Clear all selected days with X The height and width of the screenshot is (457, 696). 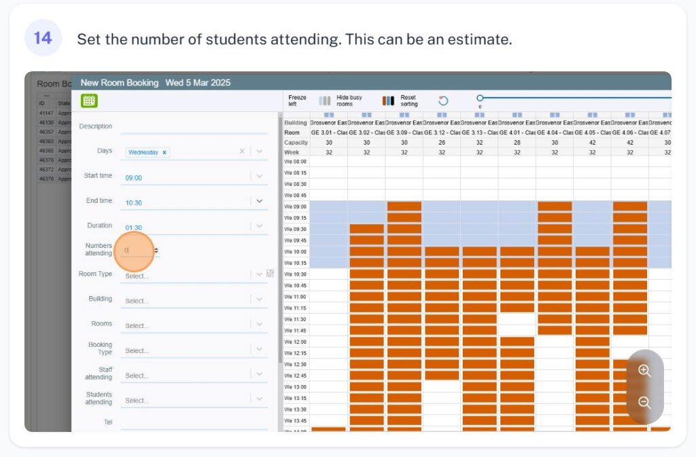pos(241,151)
